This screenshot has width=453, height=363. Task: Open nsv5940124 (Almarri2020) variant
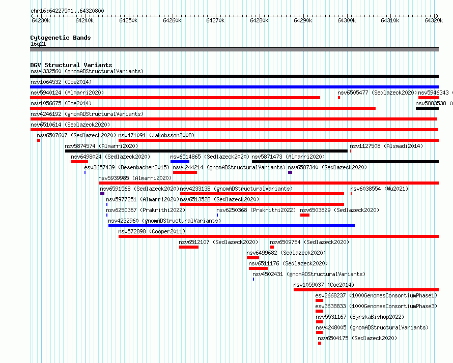[67, 93]
